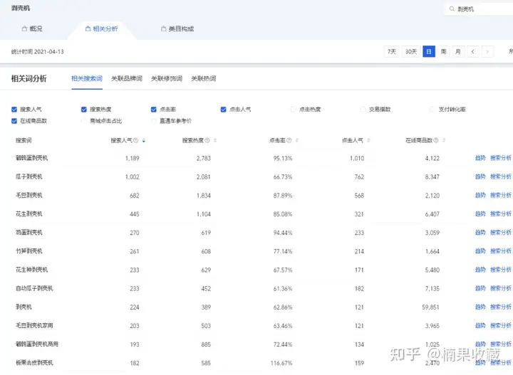Click the 59,851 online products value

click(430, 307)
